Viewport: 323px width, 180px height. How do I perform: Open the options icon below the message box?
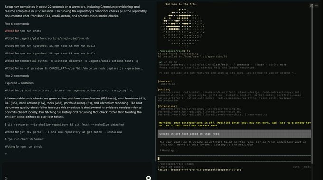point(6,178)
